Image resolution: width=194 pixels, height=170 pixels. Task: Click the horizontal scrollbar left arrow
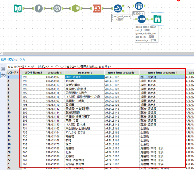click(2, 53)
